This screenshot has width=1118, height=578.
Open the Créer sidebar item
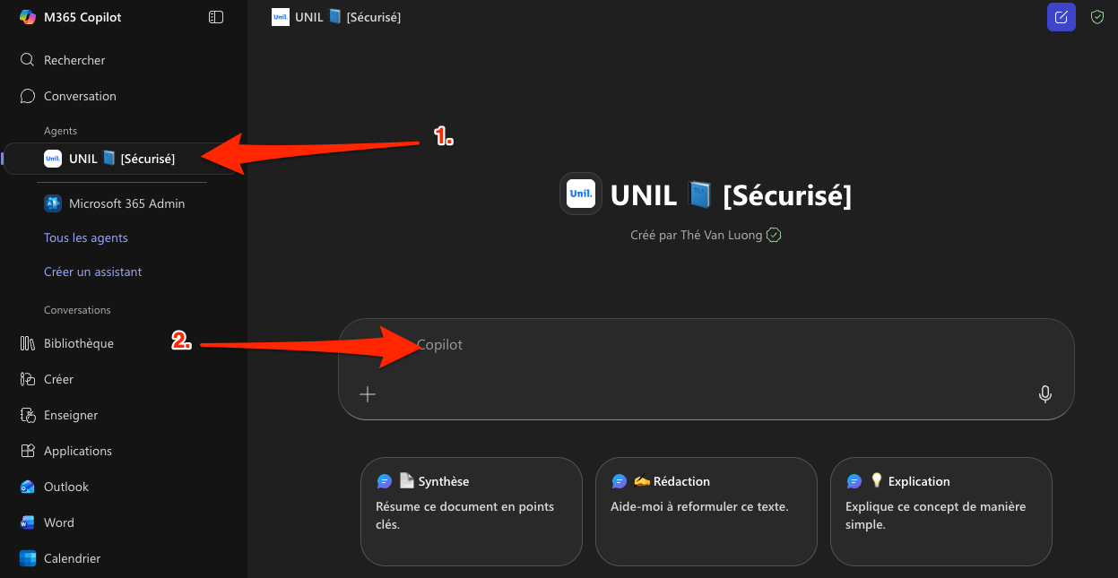coord(58,379)
